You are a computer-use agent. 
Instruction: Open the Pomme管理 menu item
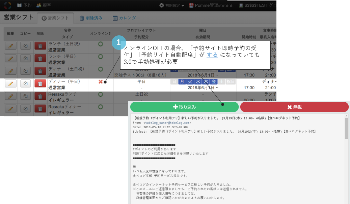point(211,6)
